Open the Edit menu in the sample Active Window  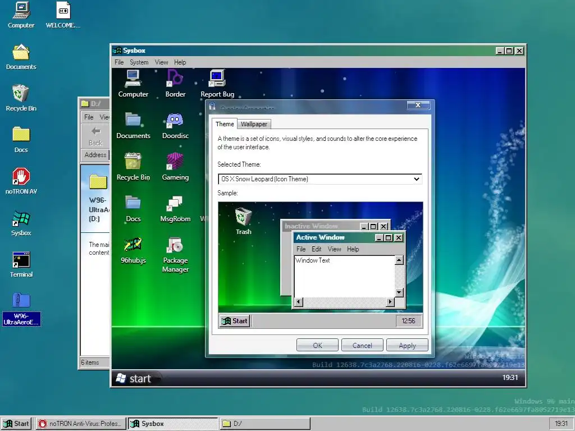(x=316, y=249)
